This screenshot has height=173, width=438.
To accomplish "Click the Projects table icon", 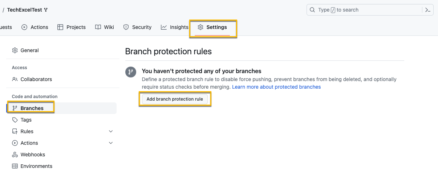I will 60,27.
